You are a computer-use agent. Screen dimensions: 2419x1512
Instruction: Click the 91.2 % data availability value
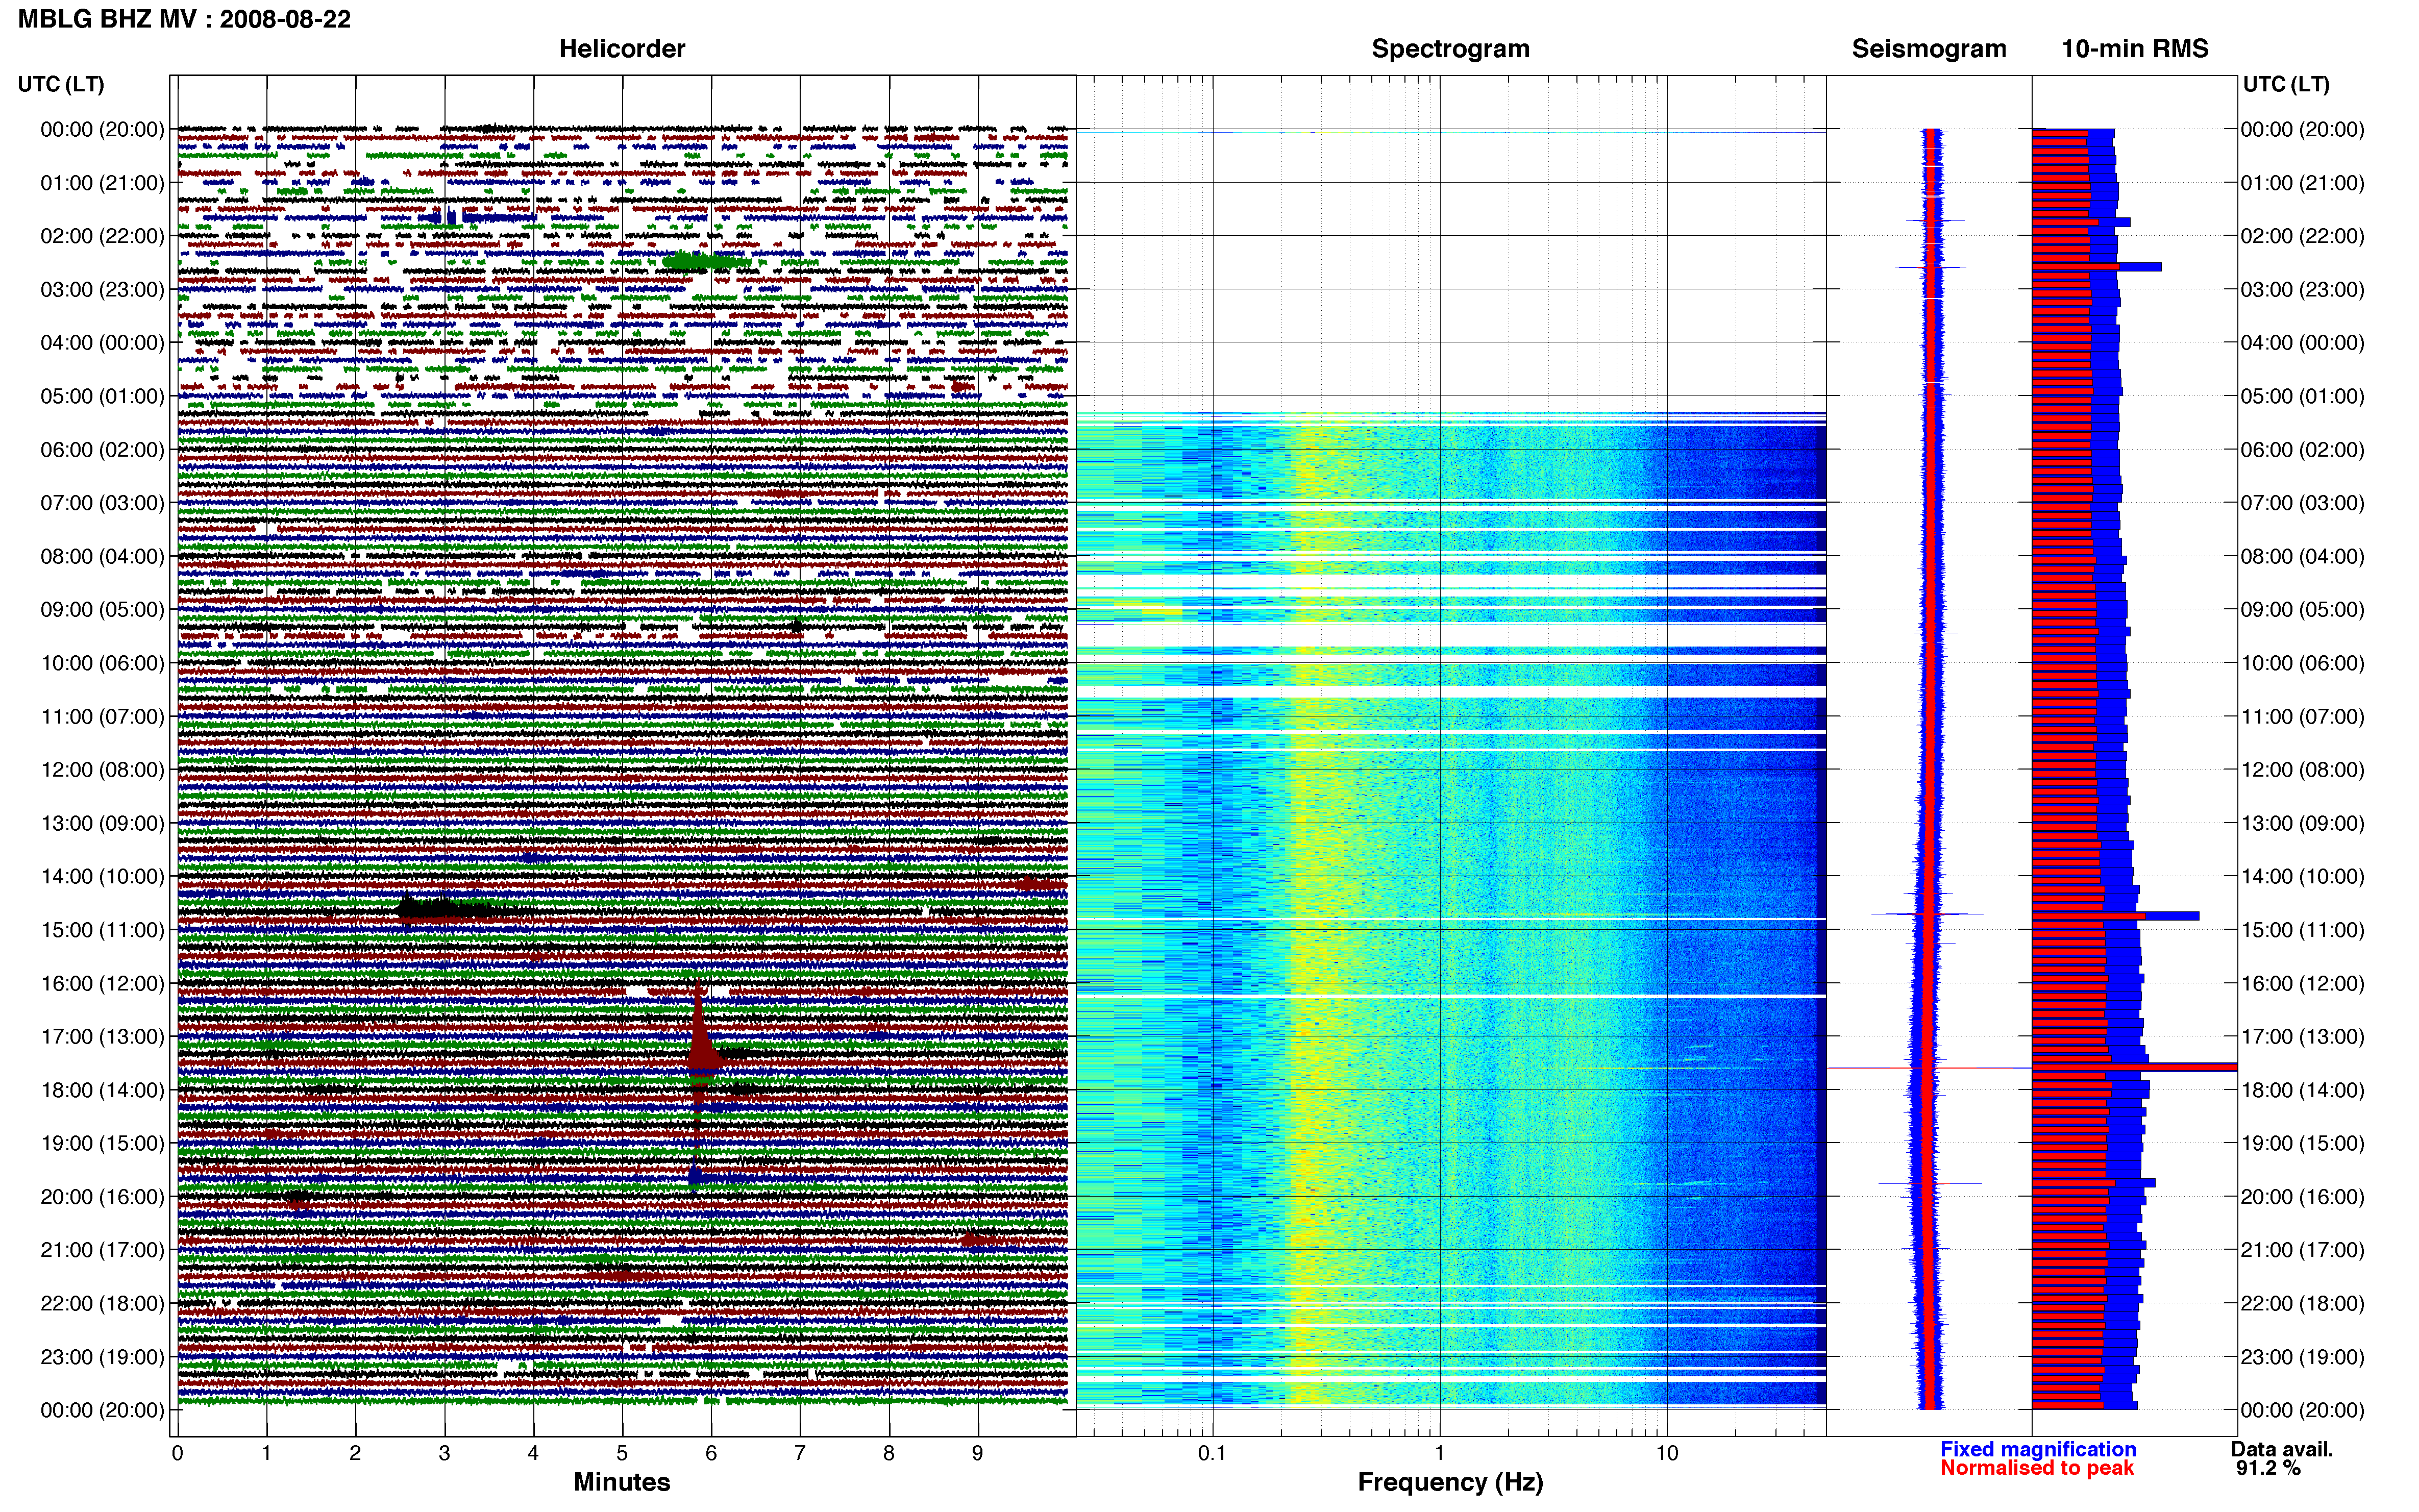pos(2268,1468)
